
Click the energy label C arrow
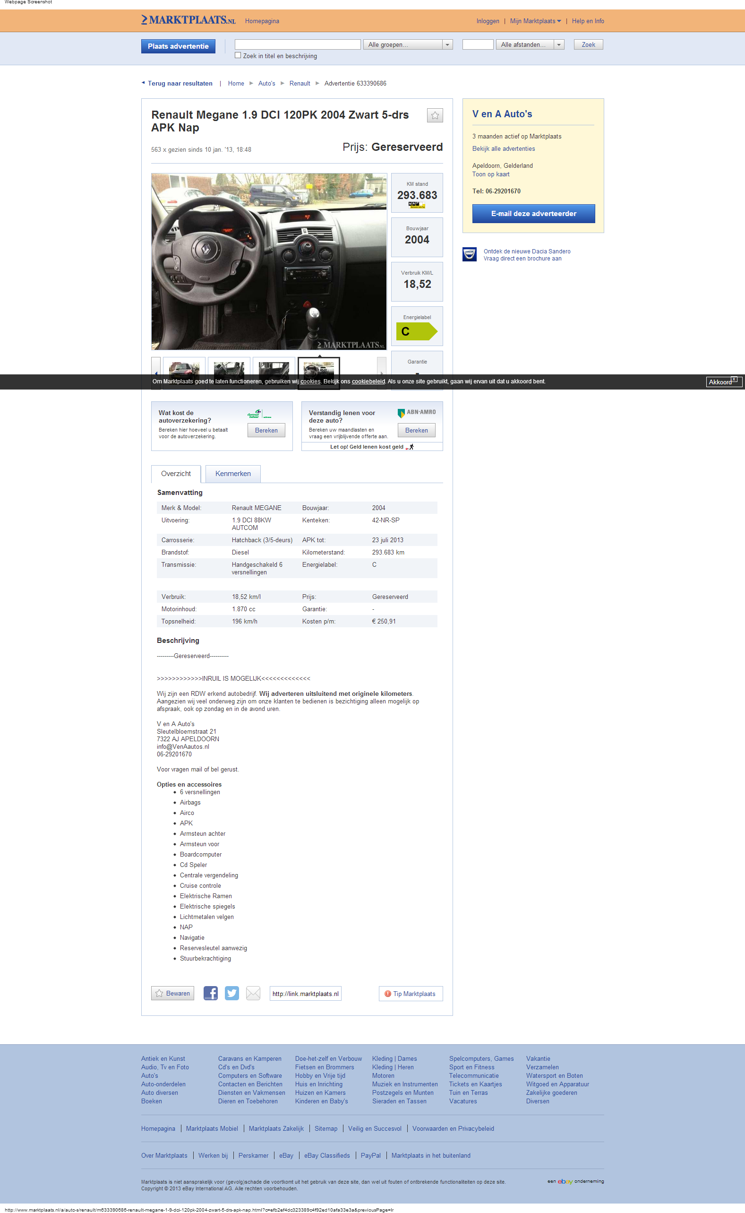[x=417, y=331]
